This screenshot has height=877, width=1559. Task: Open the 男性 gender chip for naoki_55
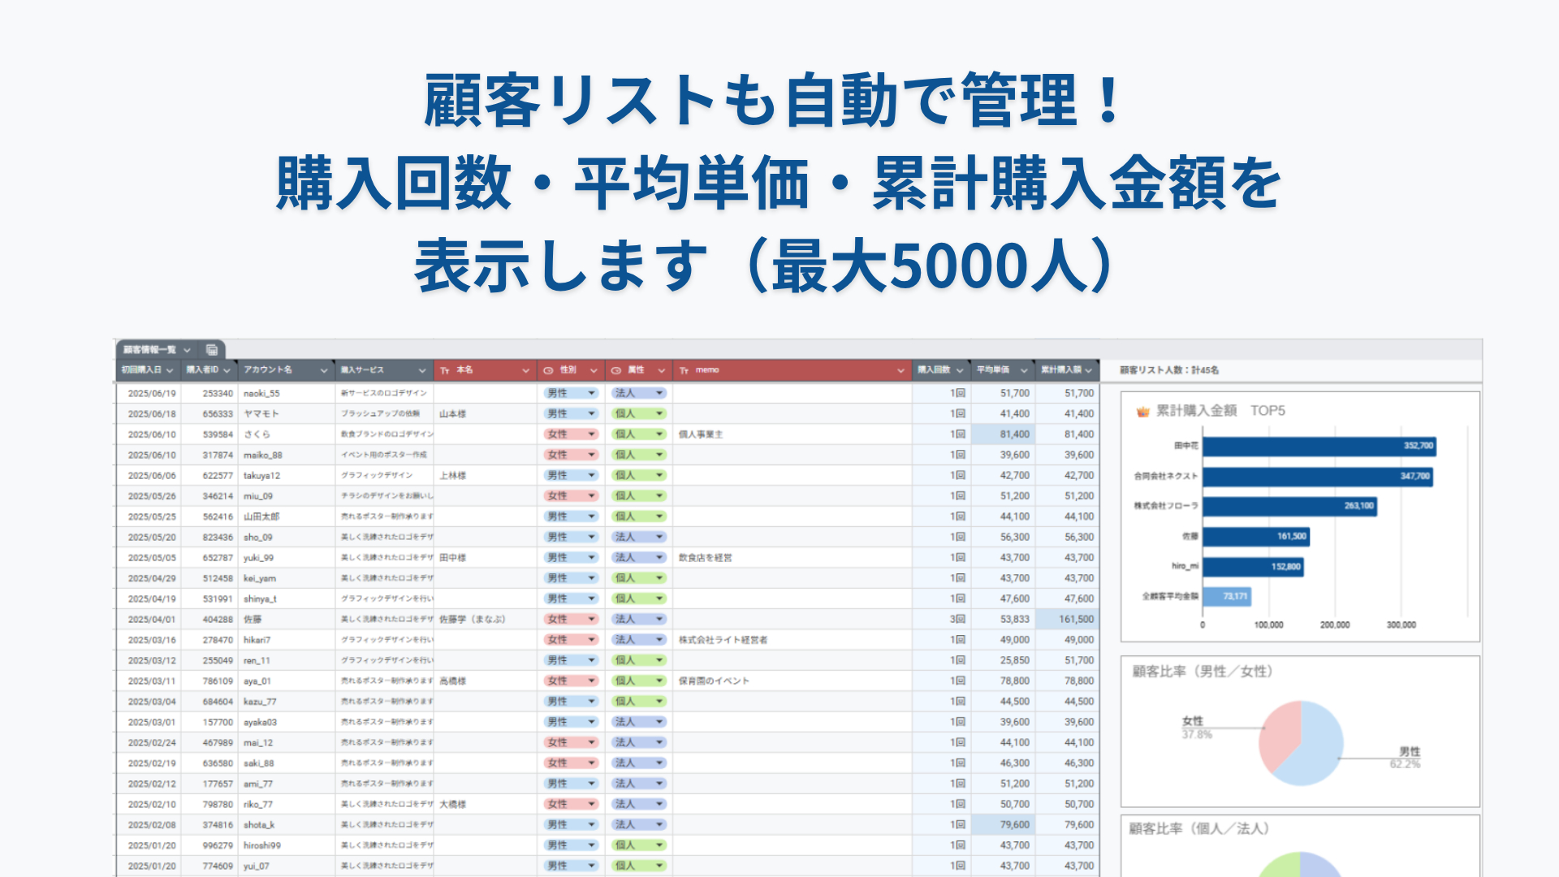tap(571, 393)
